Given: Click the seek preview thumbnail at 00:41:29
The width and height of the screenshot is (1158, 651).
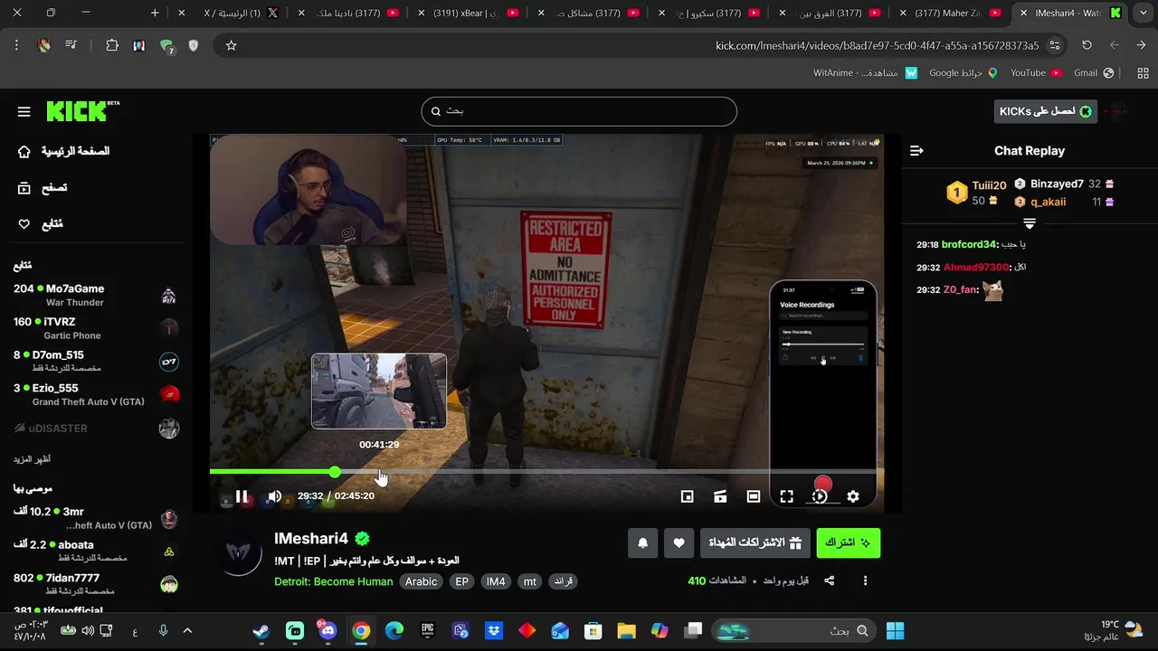Looking at the screenshot, I should coord(379,391).
